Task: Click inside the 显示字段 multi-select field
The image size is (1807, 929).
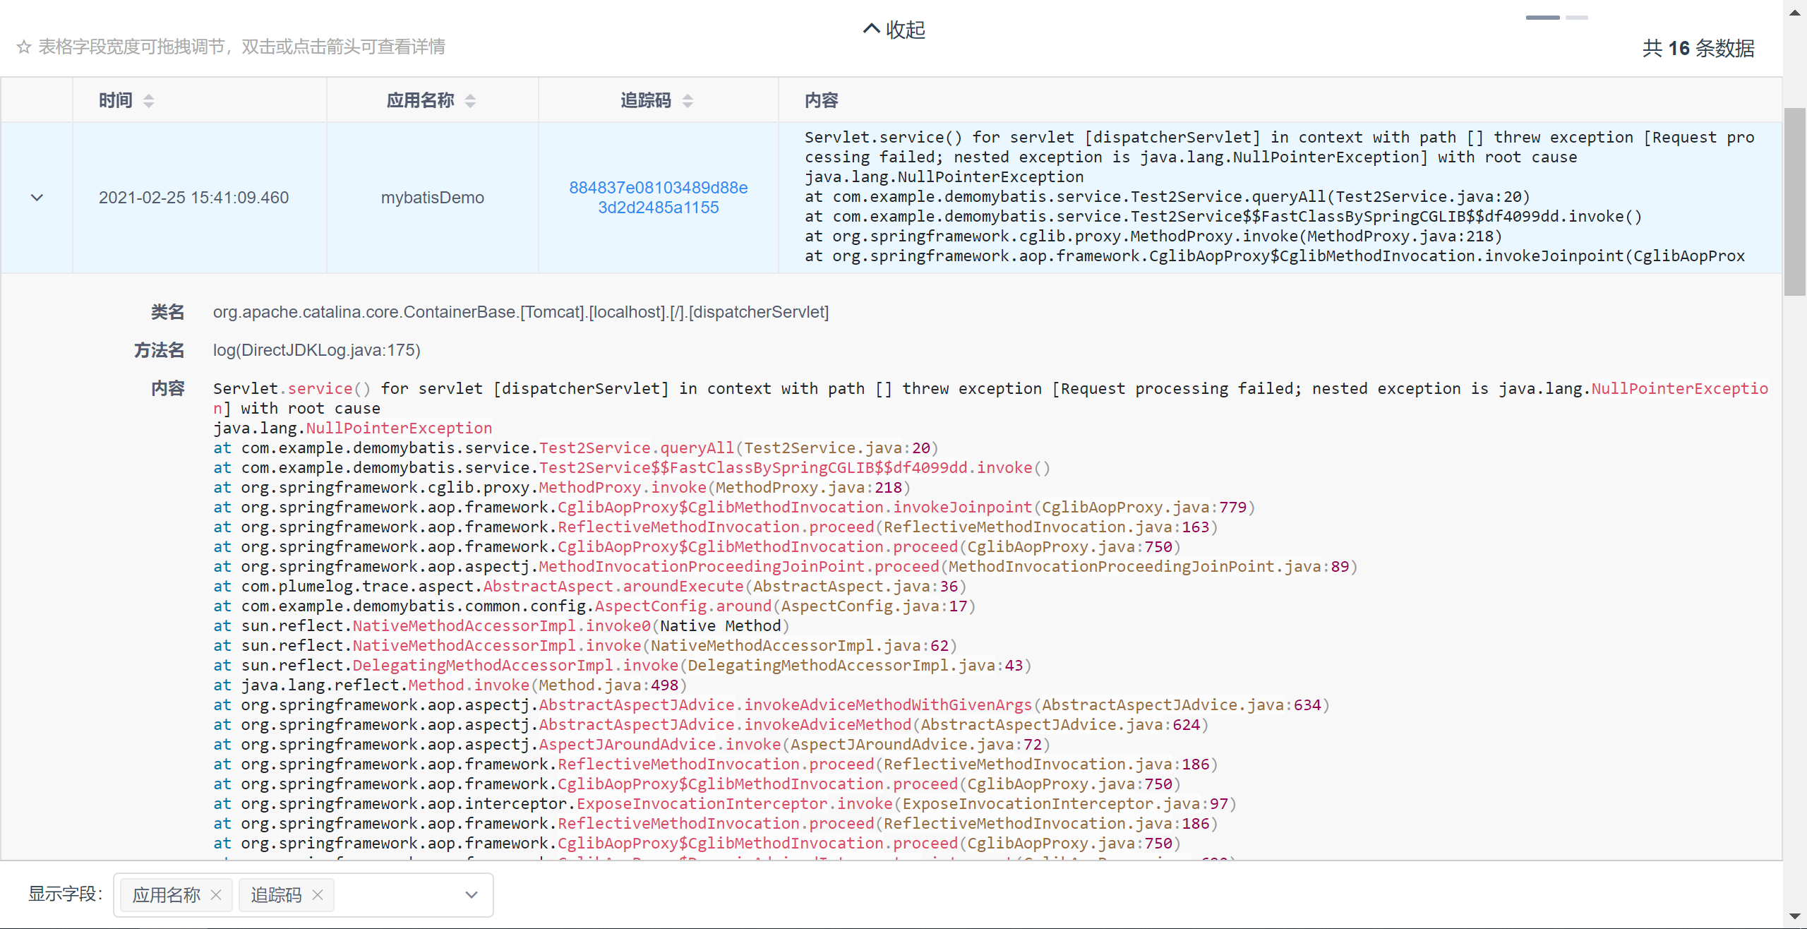Action: 303,894
